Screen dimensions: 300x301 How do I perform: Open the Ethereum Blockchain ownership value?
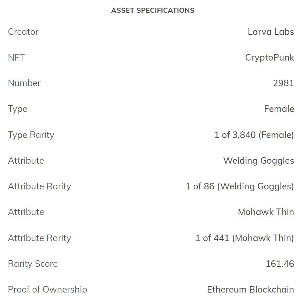point(250,290)
